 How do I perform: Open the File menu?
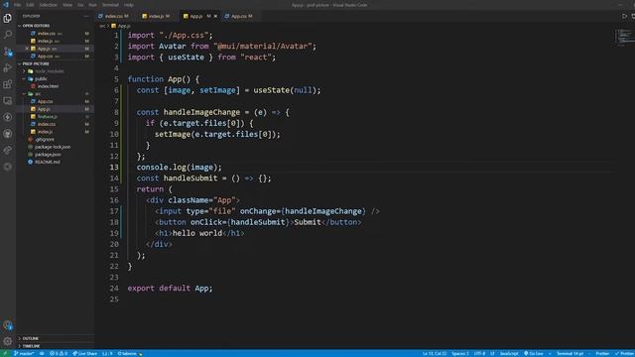pos(18,5)
